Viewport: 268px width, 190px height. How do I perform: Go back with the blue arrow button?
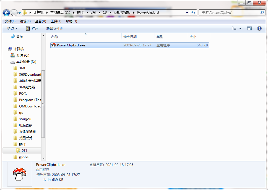[6, 13]
